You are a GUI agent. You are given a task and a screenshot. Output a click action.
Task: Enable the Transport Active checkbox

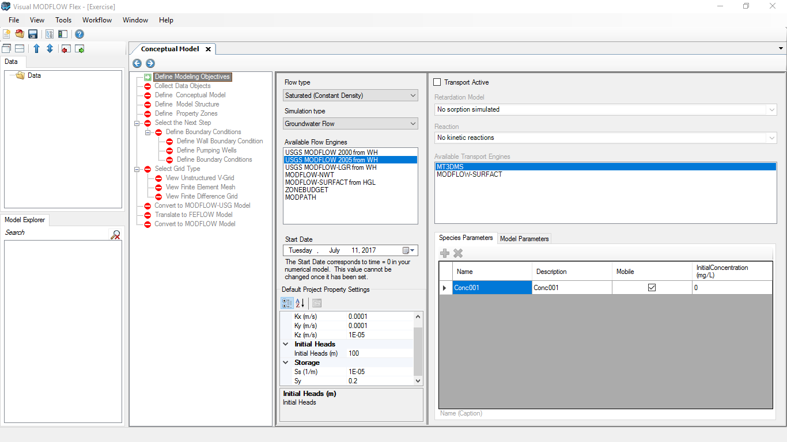click(x=437, y=82)
